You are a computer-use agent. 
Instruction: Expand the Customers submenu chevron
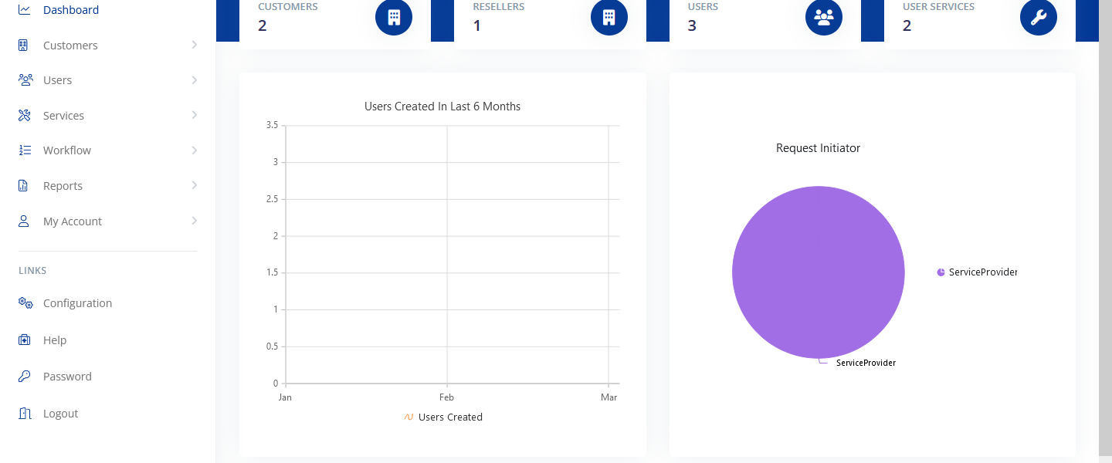pyautogui.click(x=194, y=45)
